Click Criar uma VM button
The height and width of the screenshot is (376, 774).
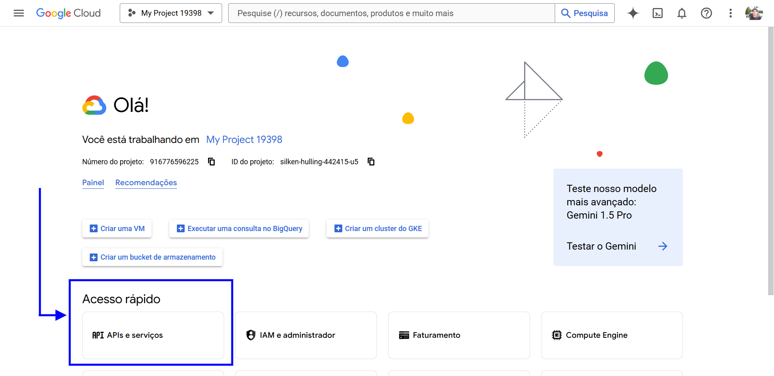coord(117,229)
